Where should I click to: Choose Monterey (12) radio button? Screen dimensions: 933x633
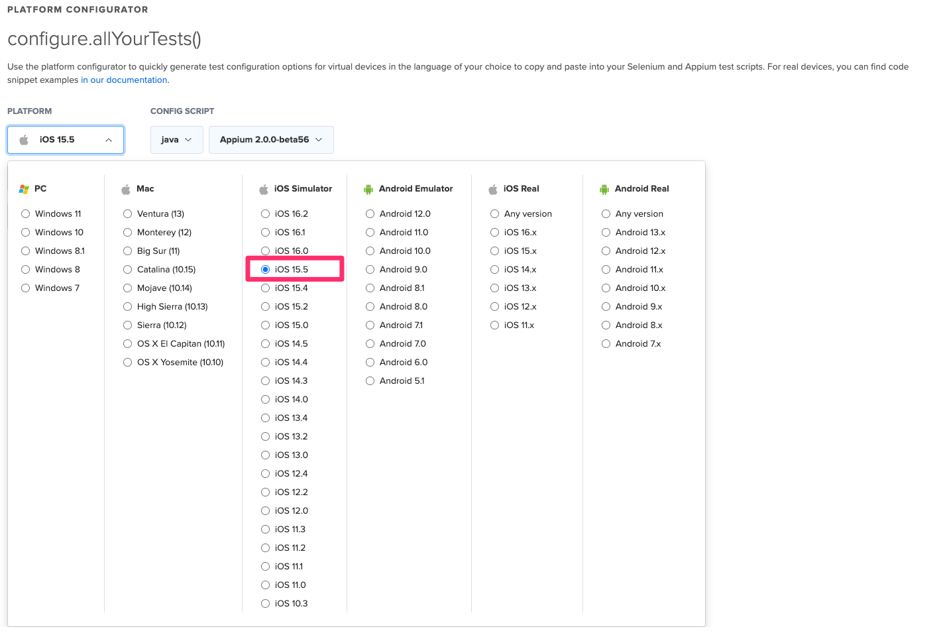pyautogui.click(x=127, y=233)
